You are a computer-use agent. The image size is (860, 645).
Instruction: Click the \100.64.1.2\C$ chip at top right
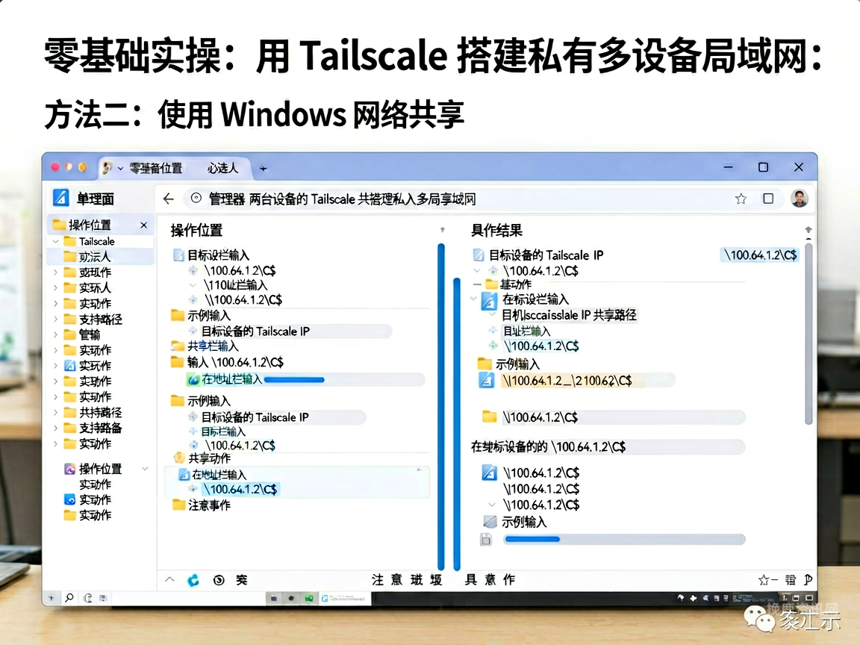(760, 255)
